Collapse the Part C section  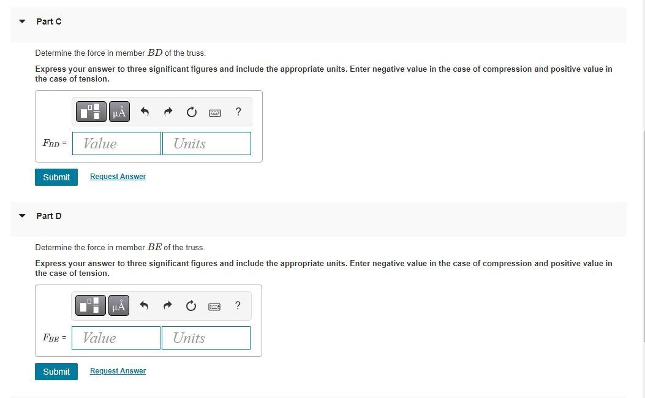(x=22, y=21)
